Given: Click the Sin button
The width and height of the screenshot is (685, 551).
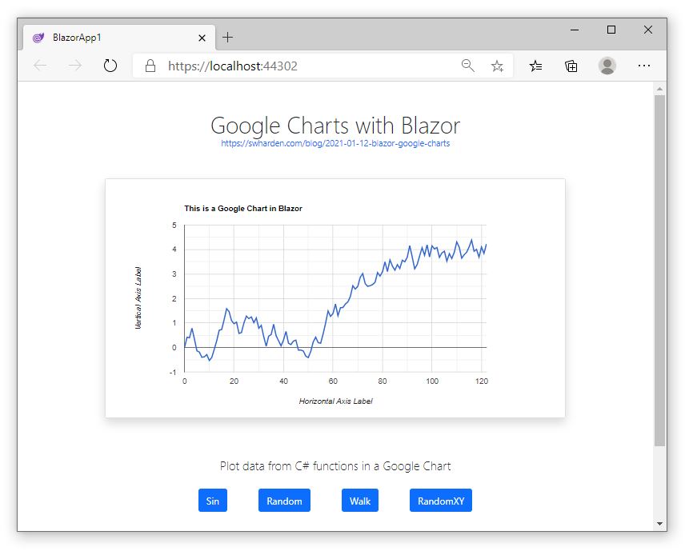Looking at the screenshot, I should pos(213,501).
